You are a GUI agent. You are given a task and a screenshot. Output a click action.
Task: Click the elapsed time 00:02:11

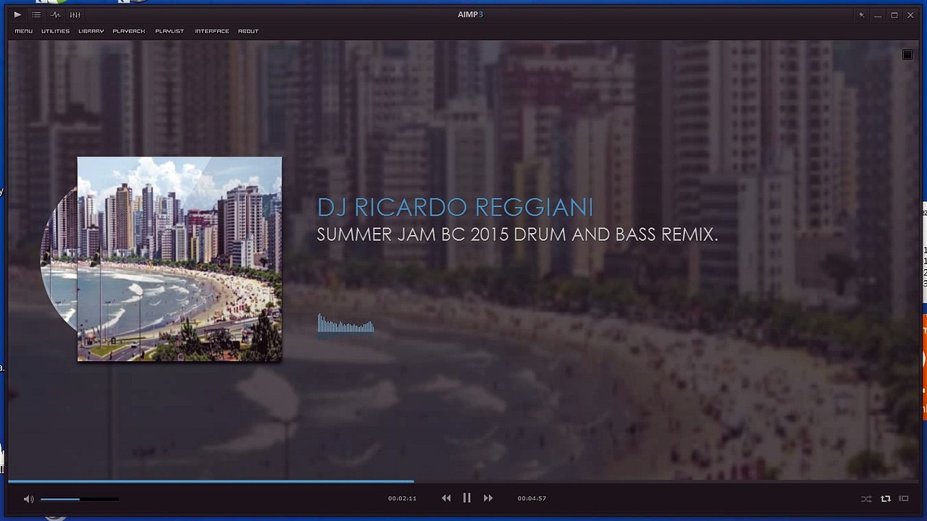[x=402, y=499]
